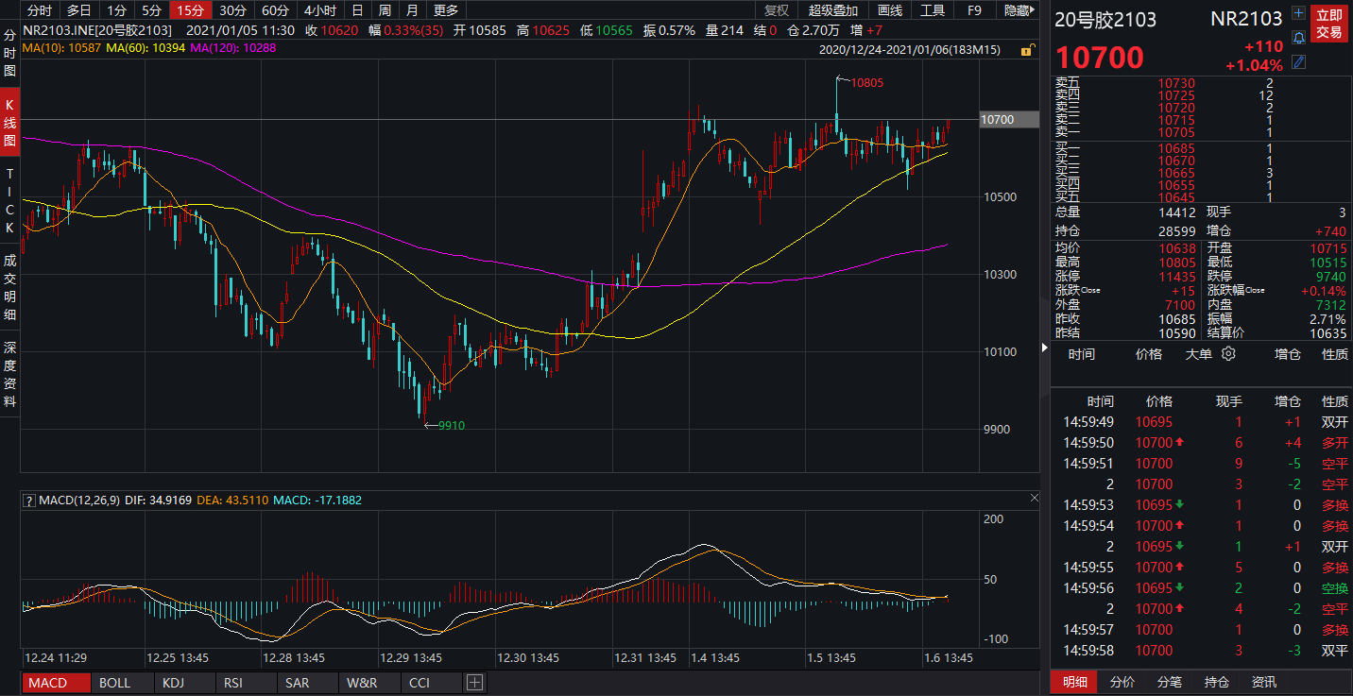Close the MACD indicator panel
The height and width of the screenshot is (696, 1353).
point(1036,497)
